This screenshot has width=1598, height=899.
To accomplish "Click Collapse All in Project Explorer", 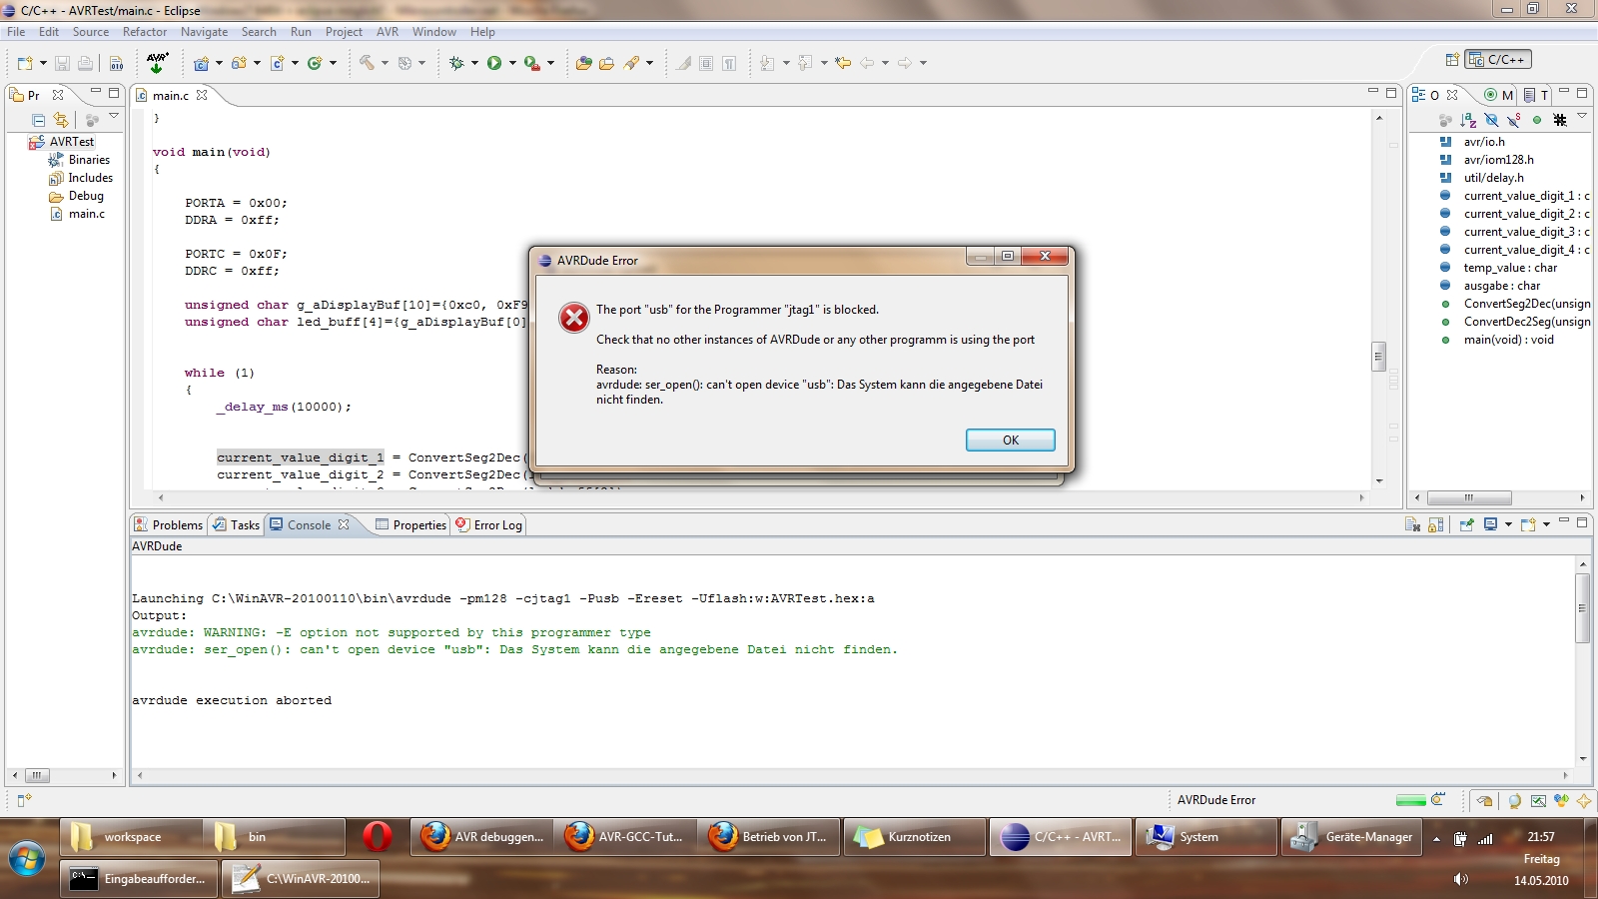I will click(38, 120).
